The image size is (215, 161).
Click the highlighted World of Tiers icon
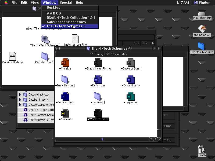pos(98,113)
